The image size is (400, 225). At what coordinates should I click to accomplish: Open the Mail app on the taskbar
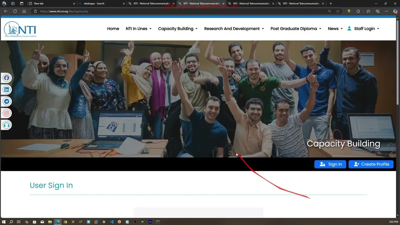[42, 222]
